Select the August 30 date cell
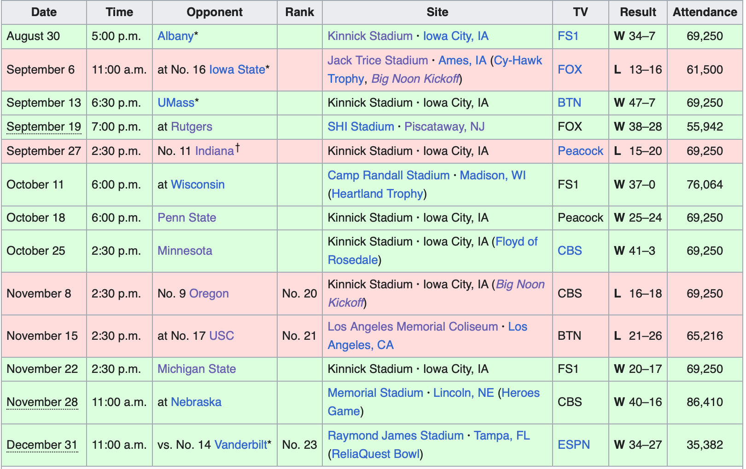746x469 pixels. (x=44, y=36)
